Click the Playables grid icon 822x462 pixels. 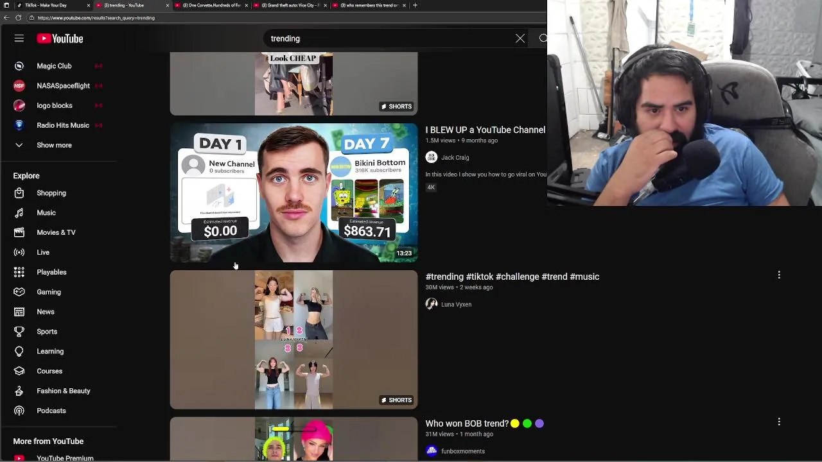[19, 272]
